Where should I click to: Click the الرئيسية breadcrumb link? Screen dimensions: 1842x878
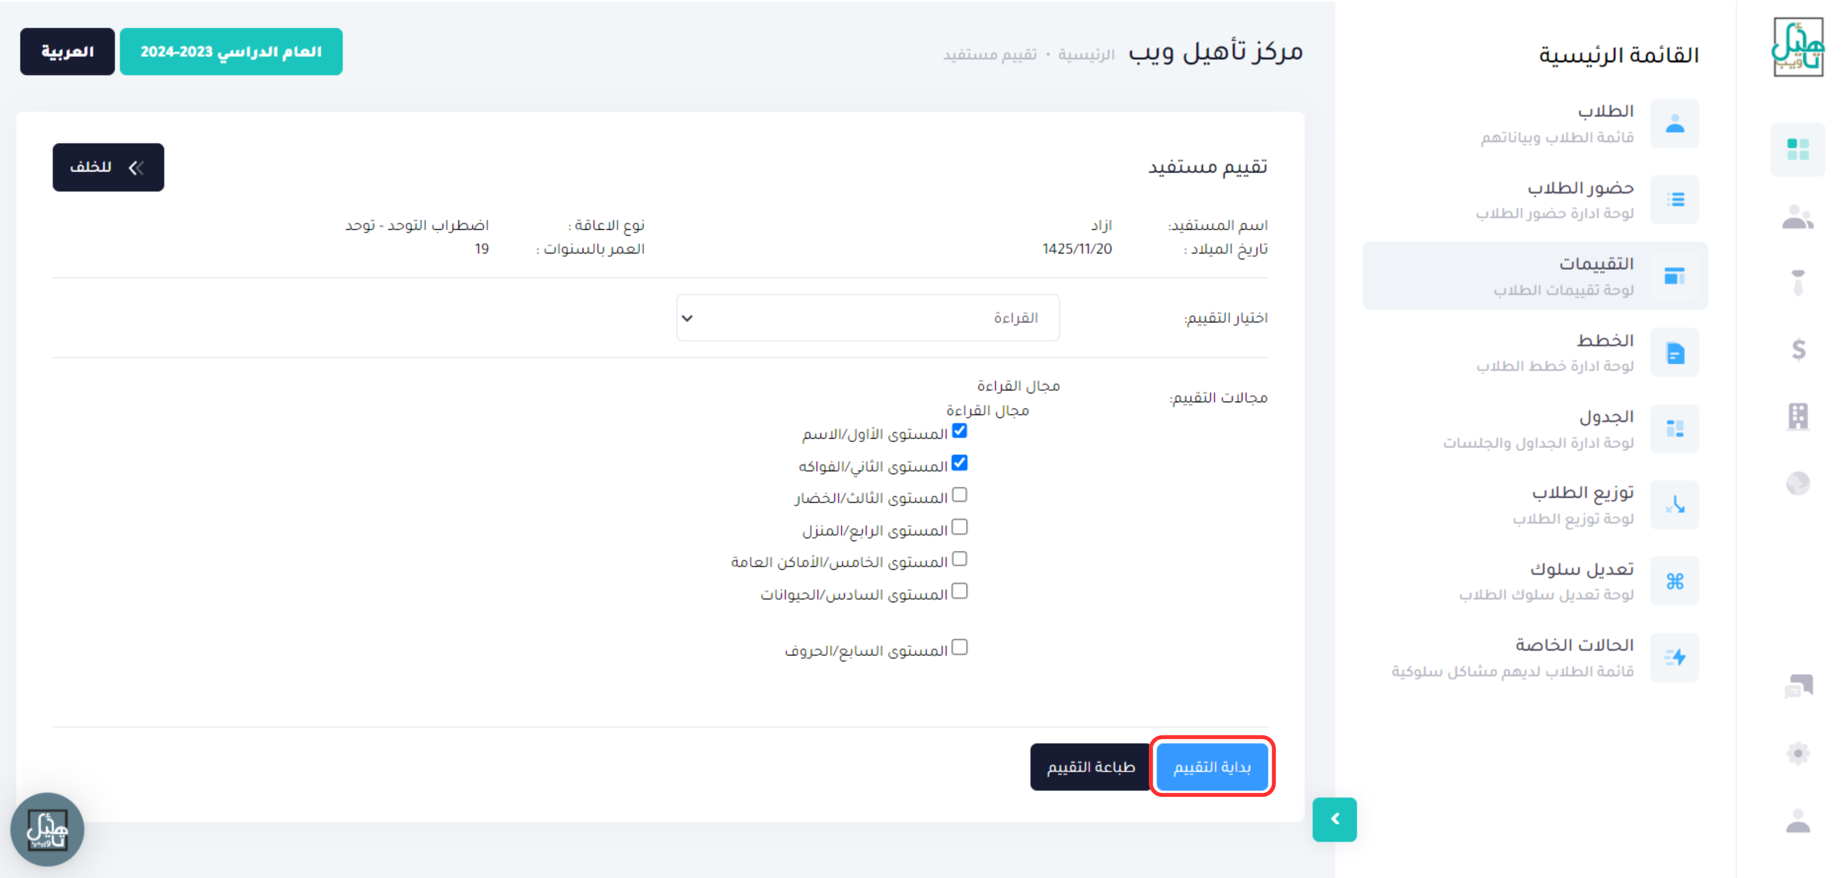pos(1086,54)
